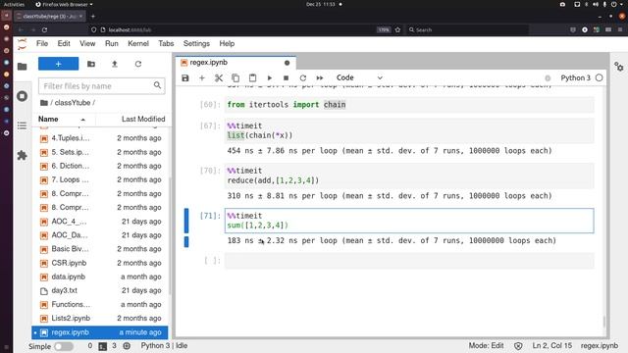This screenshot has height=353, width=628.
Task: Click the reduce(add,[1,2,3,4]) cell
Action: click(x=409, y=176)
